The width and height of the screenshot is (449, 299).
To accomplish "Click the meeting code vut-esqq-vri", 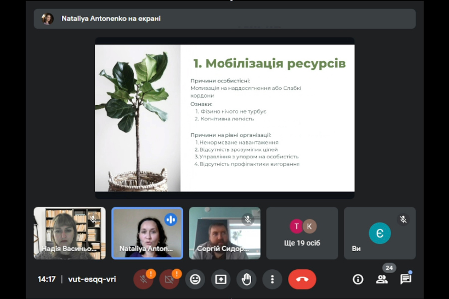I will 92,279.
